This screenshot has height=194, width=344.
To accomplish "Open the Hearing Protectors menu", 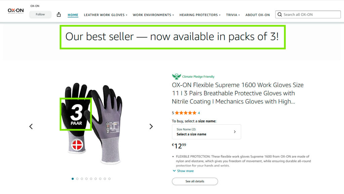I will (x=200, y=15).
